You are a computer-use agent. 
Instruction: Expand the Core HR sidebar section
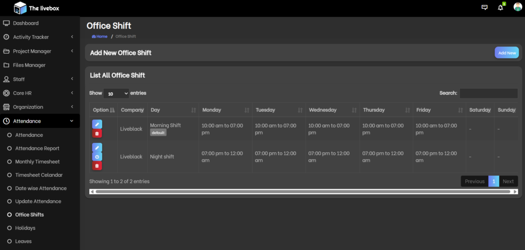tap(39, 93)
